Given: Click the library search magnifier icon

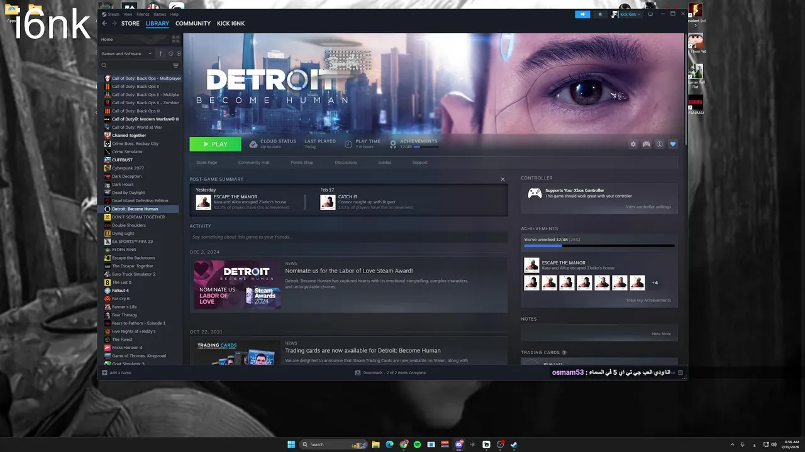Looking at the screenshot, I should (x=104, y=65).
